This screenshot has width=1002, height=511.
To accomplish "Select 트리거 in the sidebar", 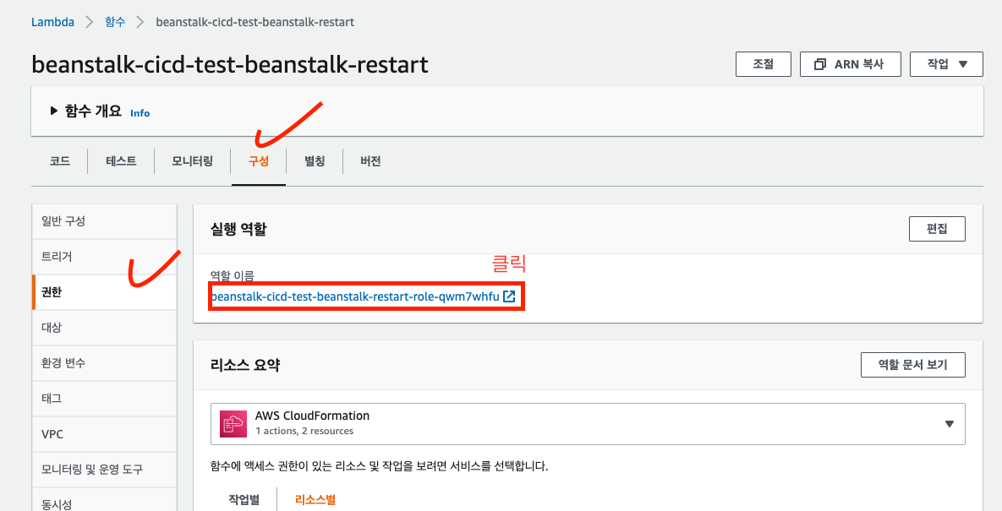I will 104,257.
